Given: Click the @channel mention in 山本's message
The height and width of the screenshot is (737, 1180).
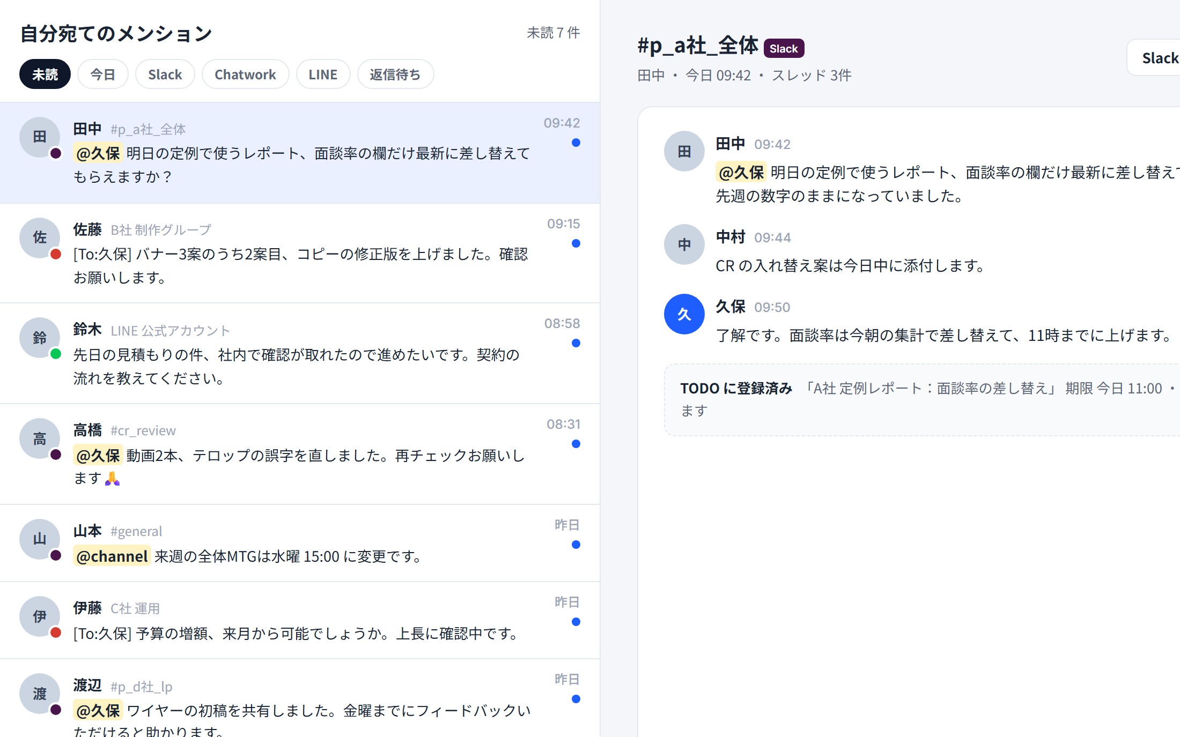Looking at the screenshot, I should 112,556.
